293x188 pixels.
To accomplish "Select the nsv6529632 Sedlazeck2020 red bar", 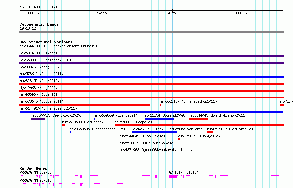I will point(210,132).
